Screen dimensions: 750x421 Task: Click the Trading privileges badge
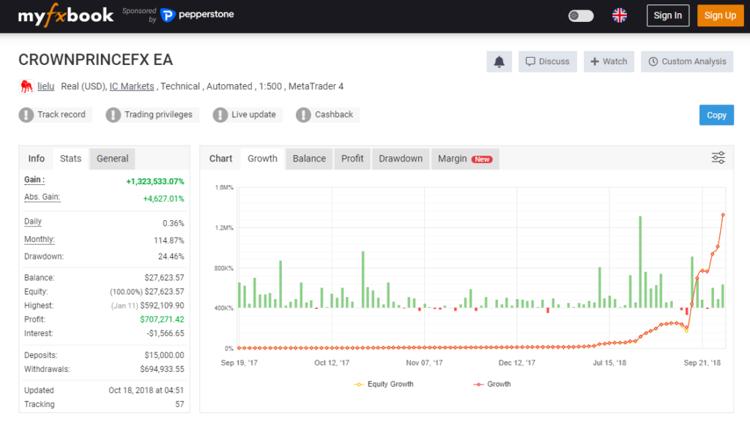(151, 115)
